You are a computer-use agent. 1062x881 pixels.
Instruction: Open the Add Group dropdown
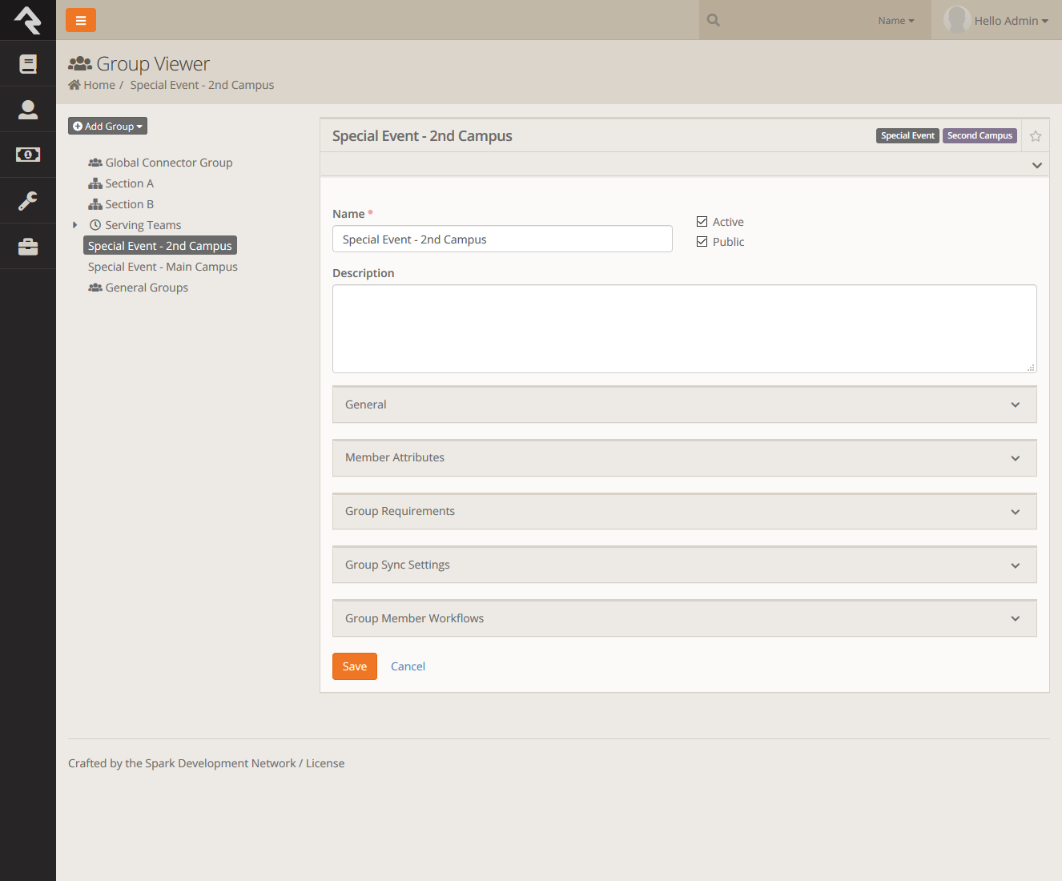tap(107, 127)
